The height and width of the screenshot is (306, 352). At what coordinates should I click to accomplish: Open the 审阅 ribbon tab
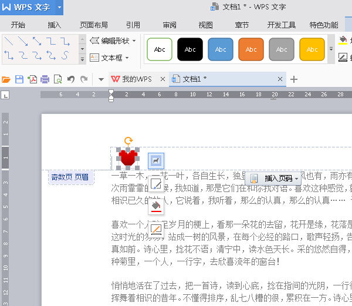170,25
